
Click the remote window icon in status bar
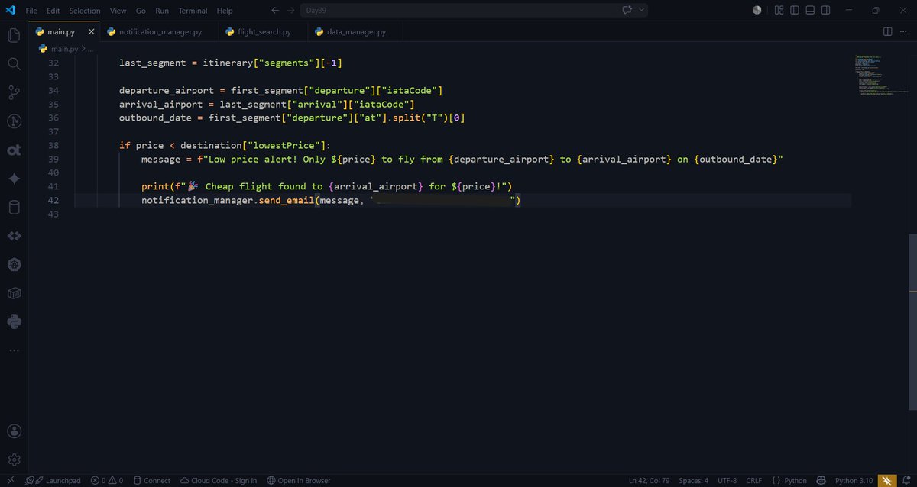(10, 480)
